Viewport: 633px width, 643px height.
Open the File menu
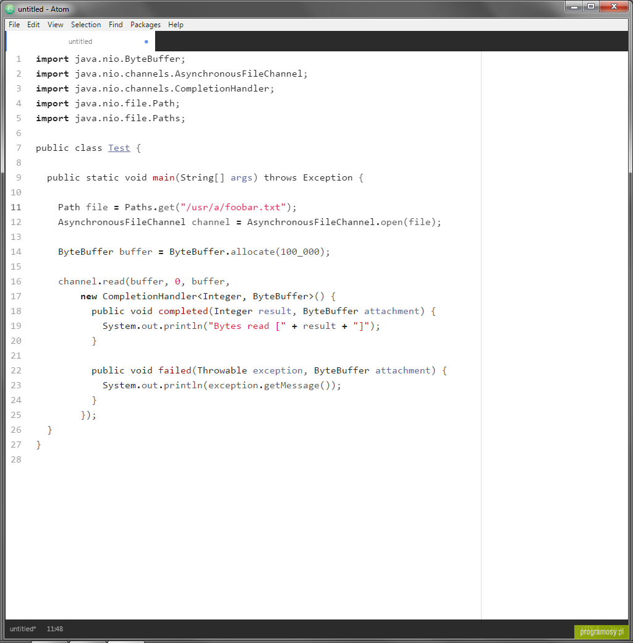click(14, 25)
